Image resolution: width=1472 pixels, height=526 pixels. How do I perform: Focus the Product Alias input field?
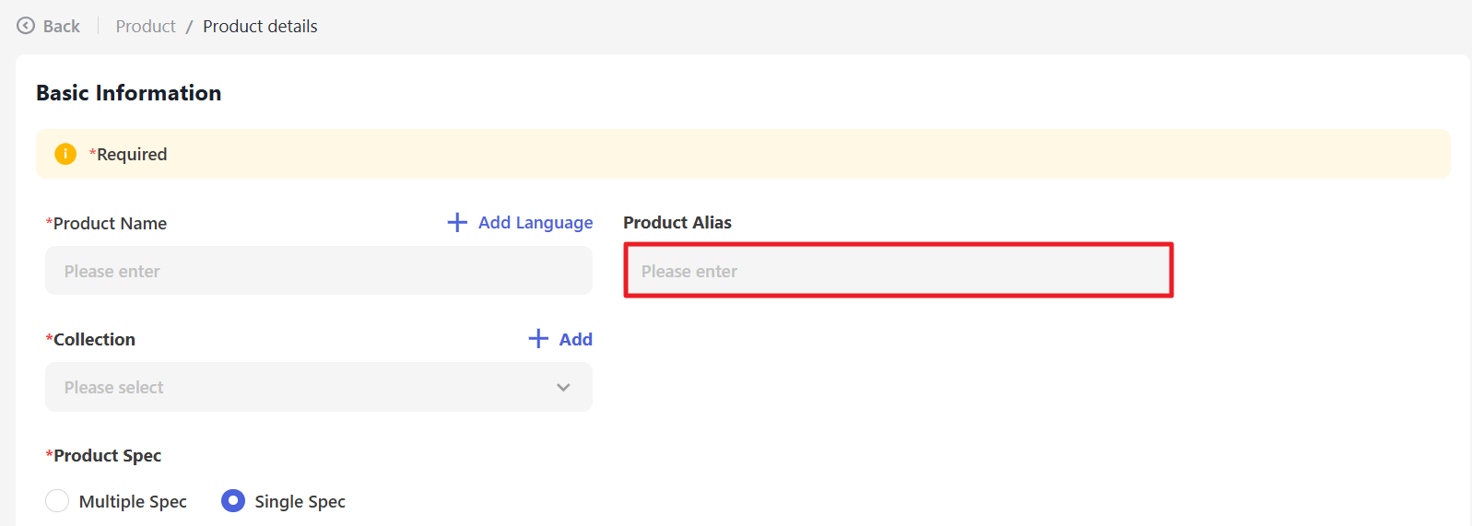pos(898,271)
